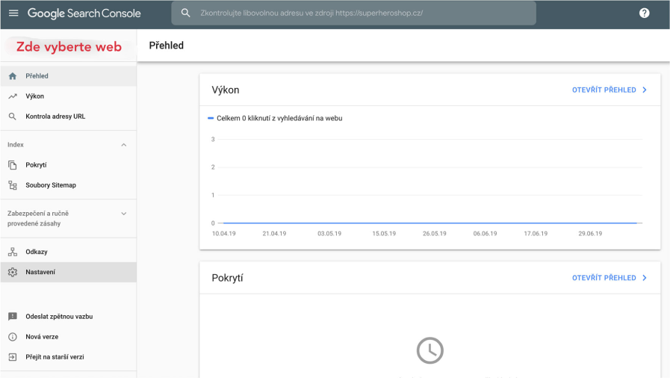
Task: Click the trend line icon for Výkon
Action: pyautogui.click(x=13, y=96)
